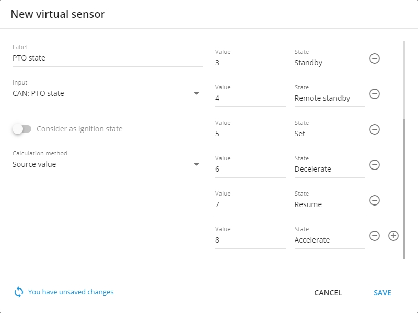This screenshot has width=418, height=313.
Task: Remove the Standby state row
Action: [375, 58]
